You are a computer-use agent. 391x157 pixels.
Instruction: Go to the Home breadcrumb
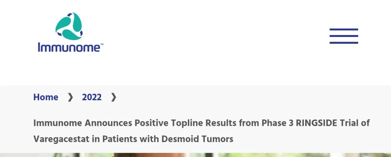[46, 97]
